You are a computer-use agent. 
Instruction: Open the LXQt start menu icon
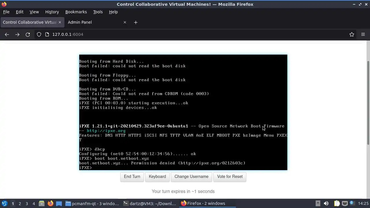pos(4,203)
